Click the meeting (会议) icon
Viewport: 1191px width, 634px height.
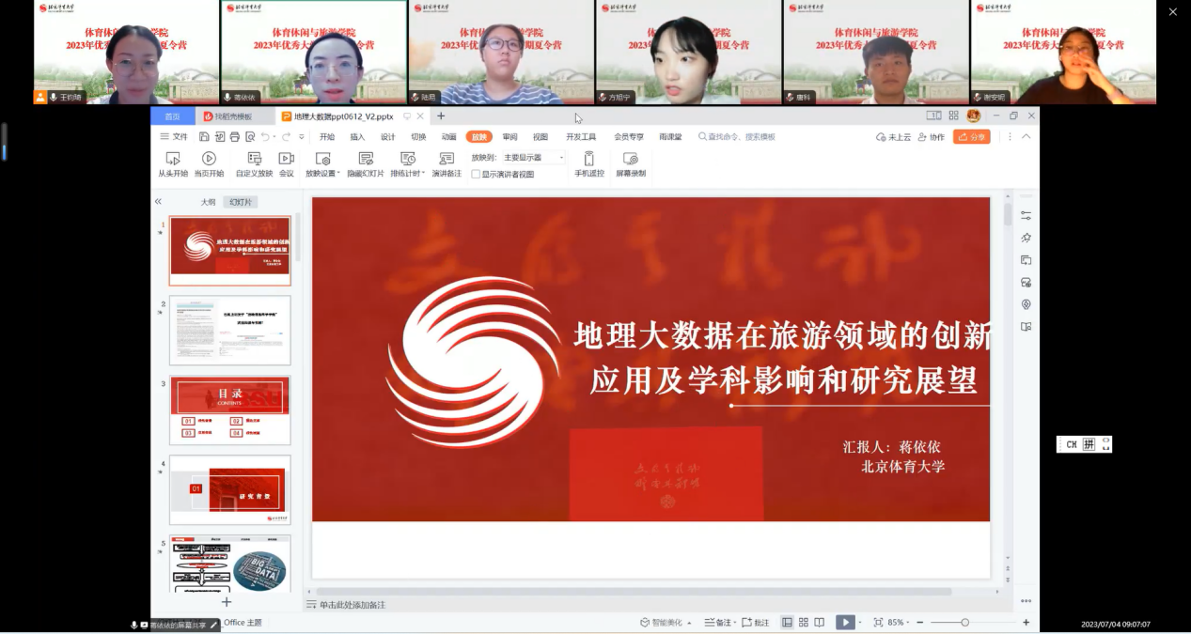pyautogui.click(x=287, y=163)
